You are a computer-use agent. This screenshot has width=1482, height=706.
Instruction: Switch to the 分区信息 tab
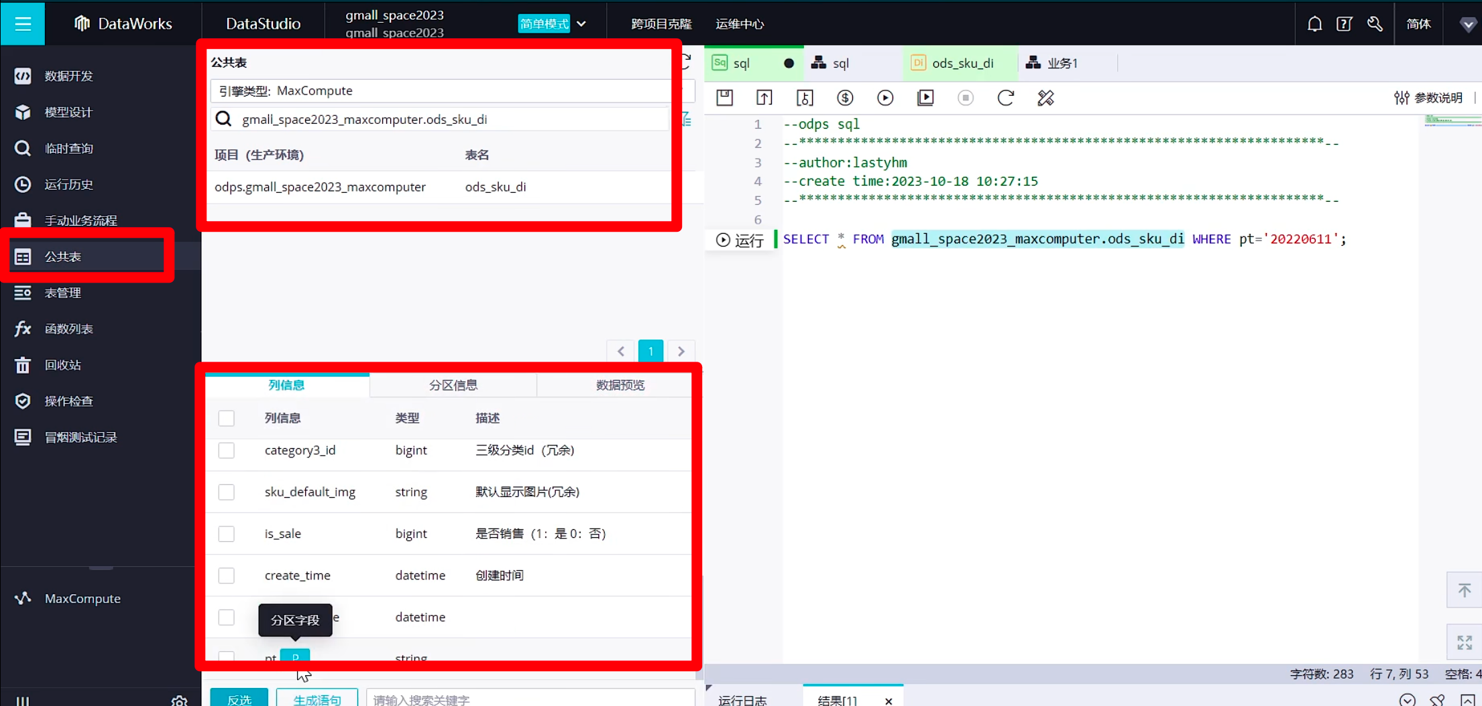pyautogui.click(x=453, y=385)
